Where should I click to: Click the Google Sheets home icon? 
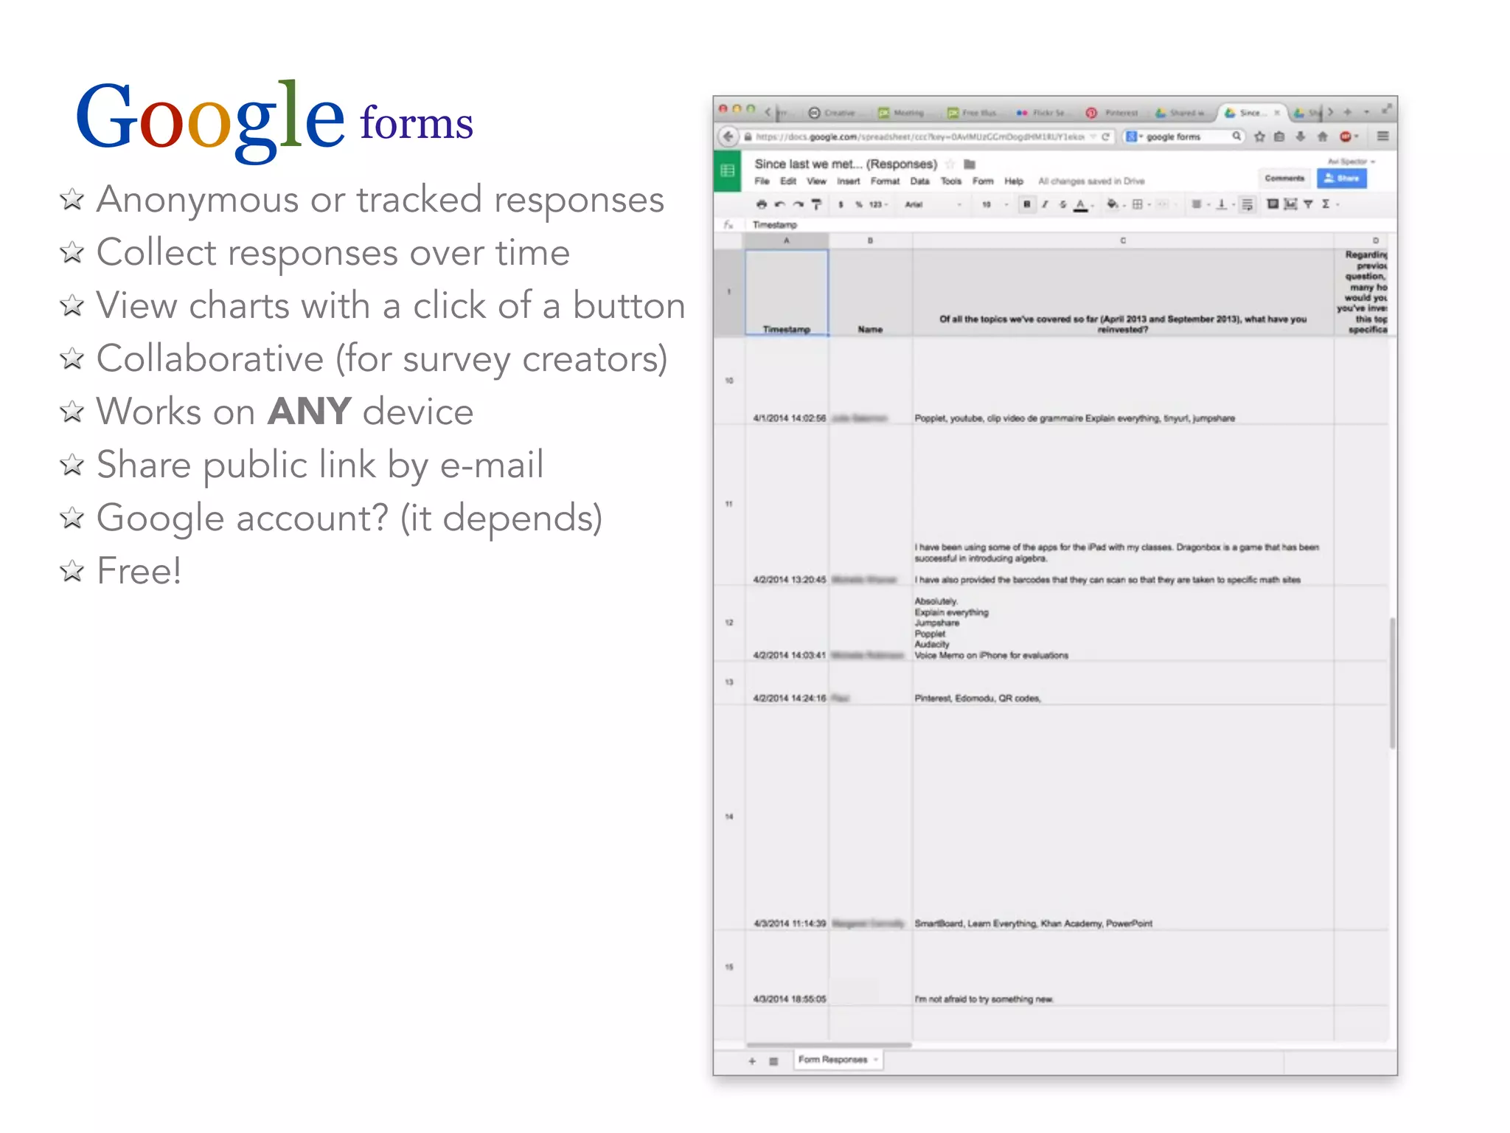tap(728, 170)
